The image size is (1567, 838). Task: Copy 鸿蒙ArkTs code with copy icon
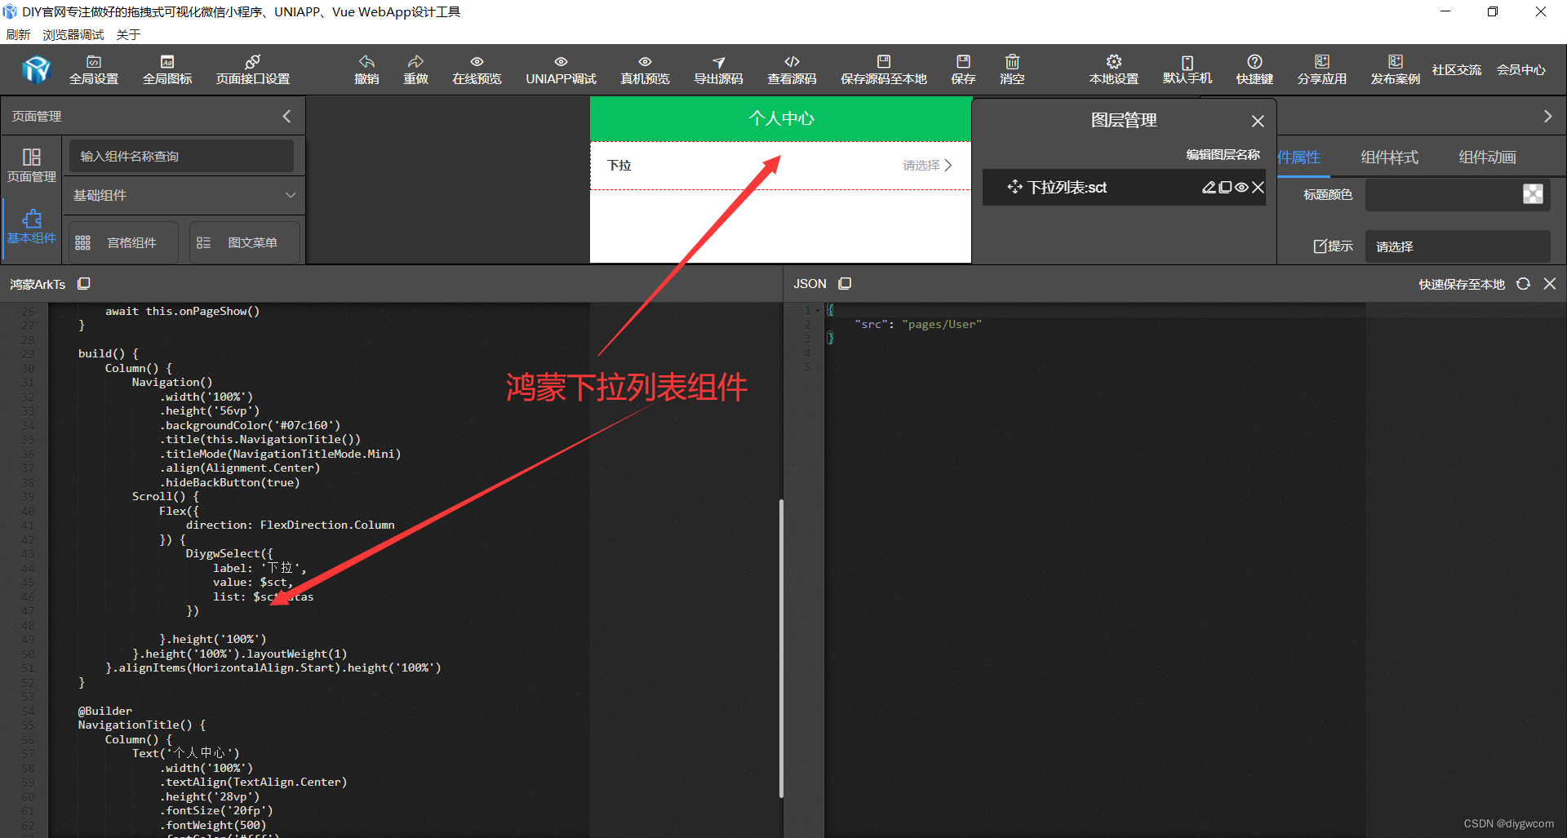point(83,283)
